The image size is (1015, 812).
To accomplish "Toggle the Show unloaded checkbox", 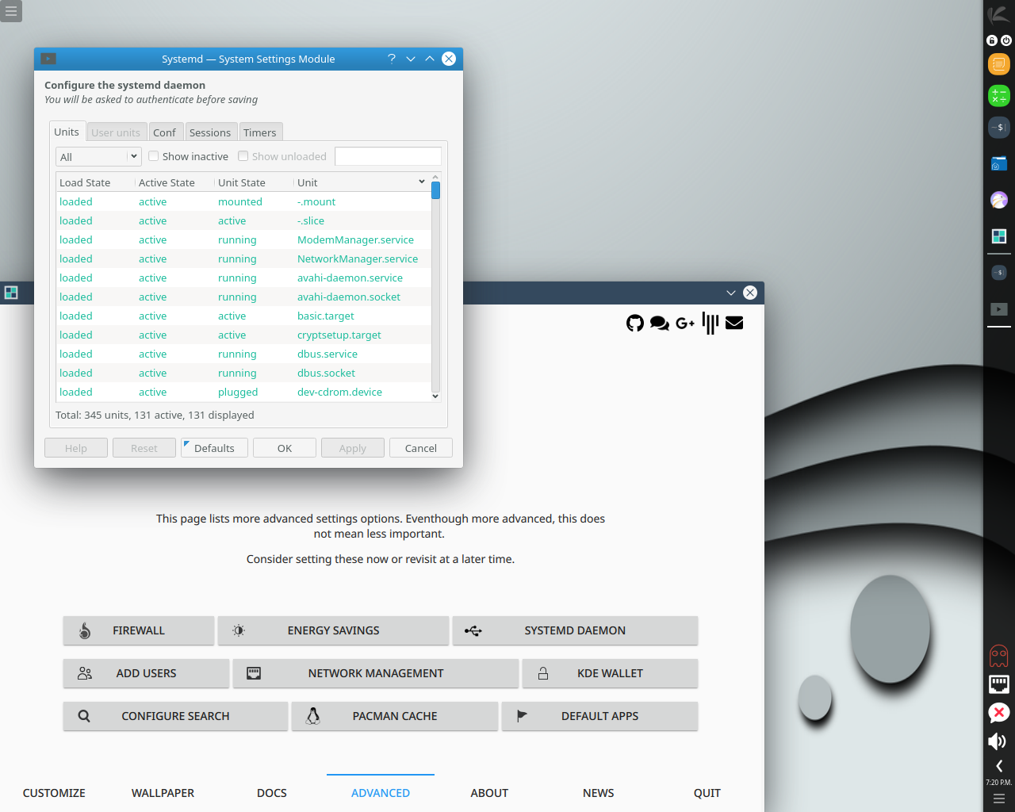I will 243,156.
